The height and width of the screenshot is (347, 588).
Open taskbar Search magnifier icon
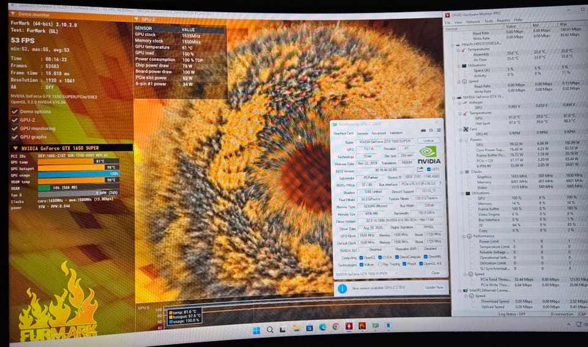[269, 330]
